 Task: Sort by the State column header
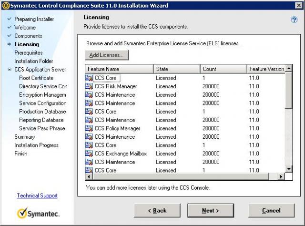177,69
